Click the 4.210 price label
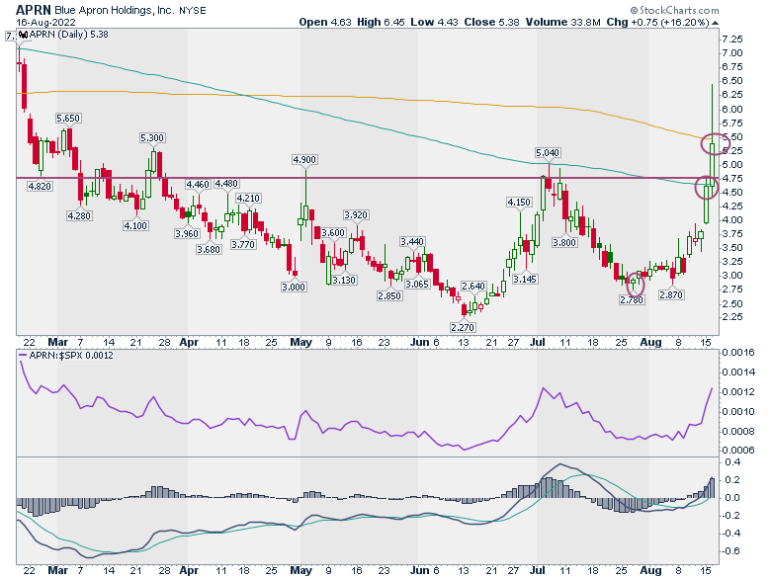The width and height of the screenshot is (771, 579). pos(248,198)
